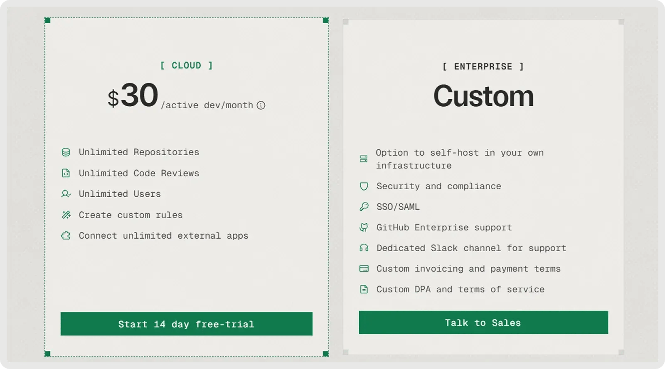Click the info icon beside active dev/month
This screenshot has height=369, width=665.
point(261,105)
